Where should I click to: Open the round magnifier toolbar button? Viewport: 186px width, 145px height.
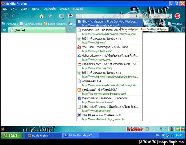point(62,16)
